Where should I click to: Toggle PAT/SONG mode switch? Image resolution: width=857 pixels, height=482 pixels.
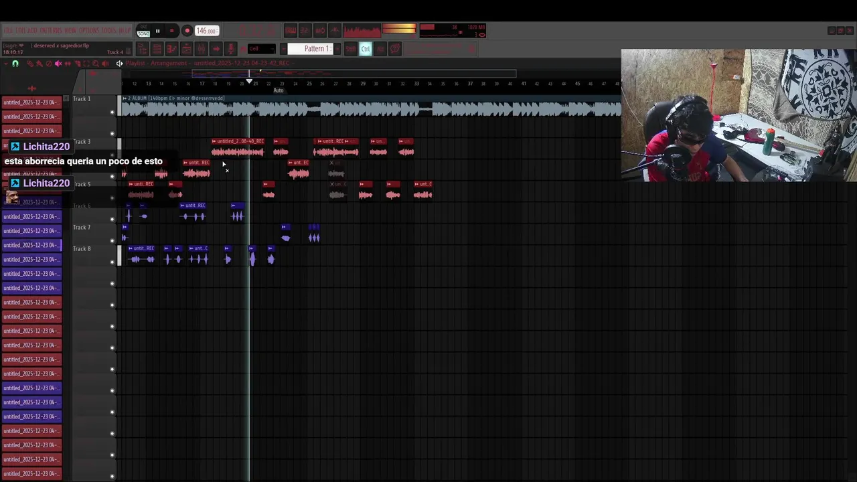pos(143,31)
